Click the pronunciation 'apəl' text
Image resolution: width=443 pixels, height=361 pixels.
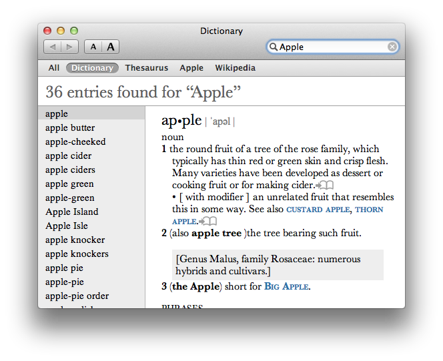[x=220, y=121]
